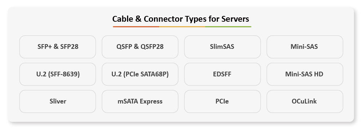Viewport: 364px width, 131px height.
Task: Open the QSFP & QSFP28 connector type
Action: (140, 47)
